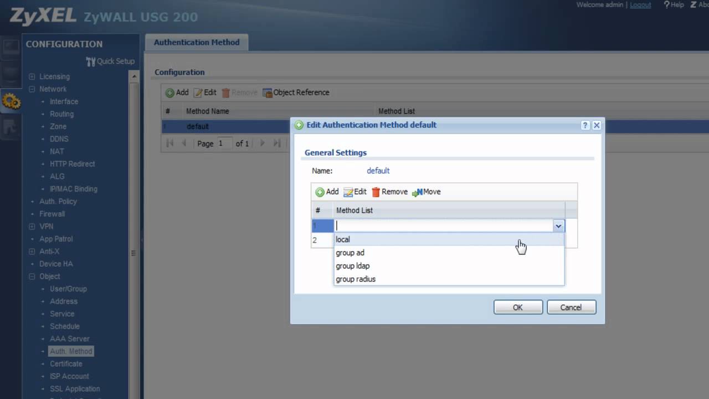Expand the Anti-X tree node
Image resolution: width=709 pixels, height=399 pixels.
[32, 251]
